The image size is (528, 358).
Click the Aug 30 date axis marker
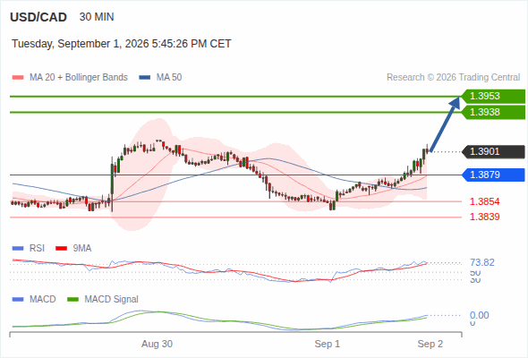pyautogui.click(x=157, y=344)
